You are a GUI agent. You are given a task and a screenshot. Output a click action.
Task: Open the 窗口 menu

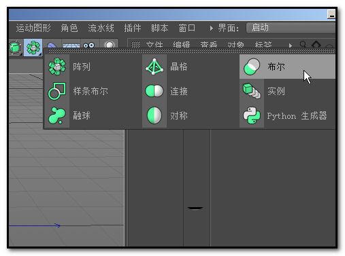(x=187, y=28)
